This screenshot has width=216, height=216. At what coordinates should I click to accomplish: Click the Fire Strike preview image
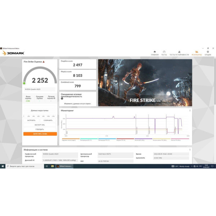[145, 83]
